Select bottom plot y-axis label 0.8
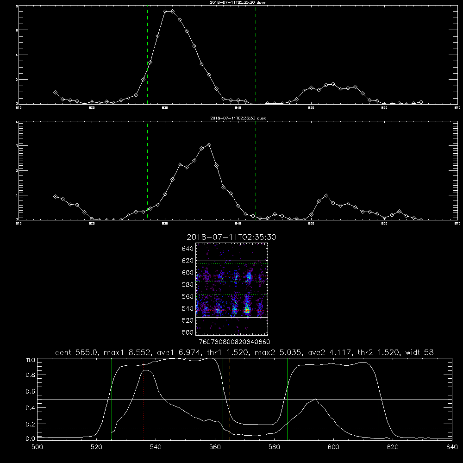 31,375
